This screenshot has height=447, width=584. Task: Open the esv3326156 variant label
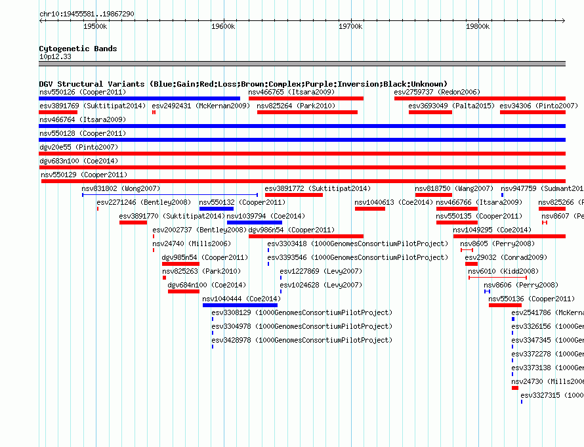click(547, 326)
